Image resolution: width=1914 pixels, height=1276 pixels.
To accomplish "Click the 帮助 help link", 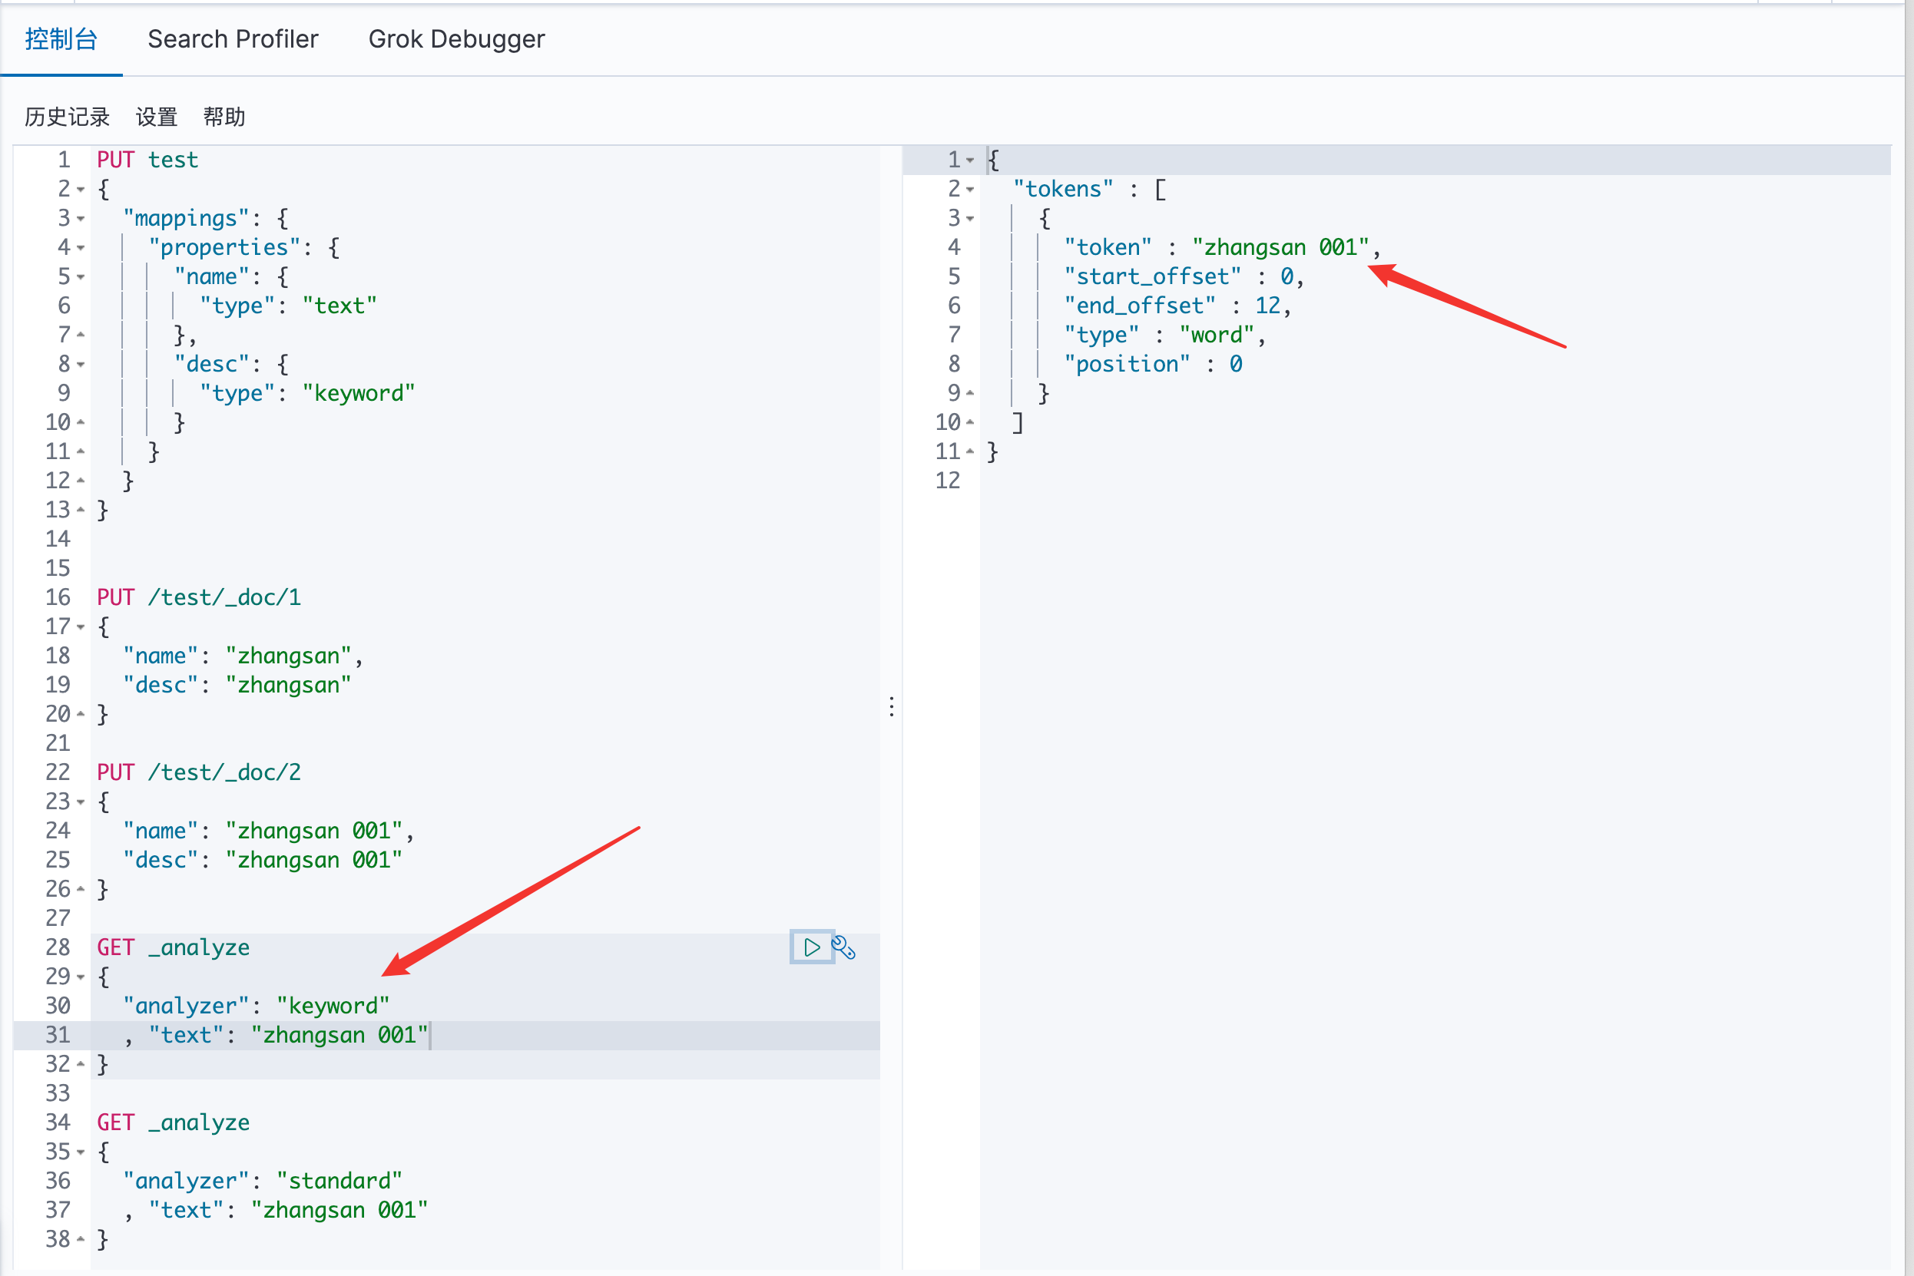I will pos(224,117).
